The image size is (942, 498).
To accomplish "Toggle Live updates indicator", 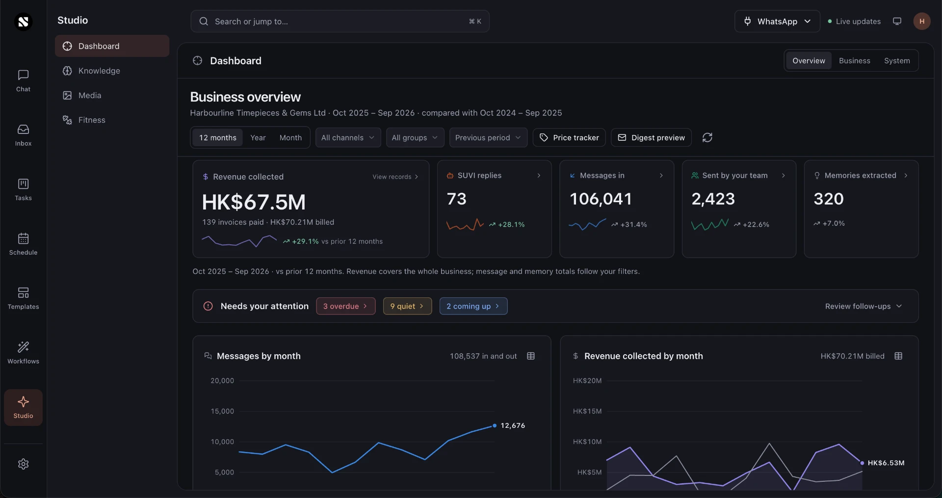I will pos(854,22).
